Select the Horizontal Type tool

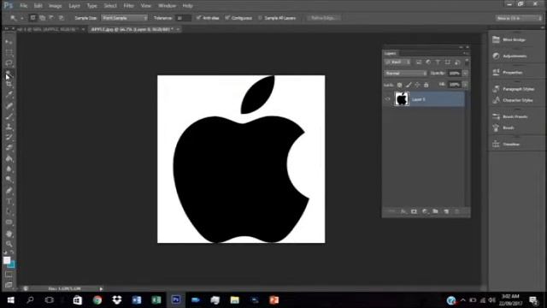pyautogui.click(x=9, y=202)
